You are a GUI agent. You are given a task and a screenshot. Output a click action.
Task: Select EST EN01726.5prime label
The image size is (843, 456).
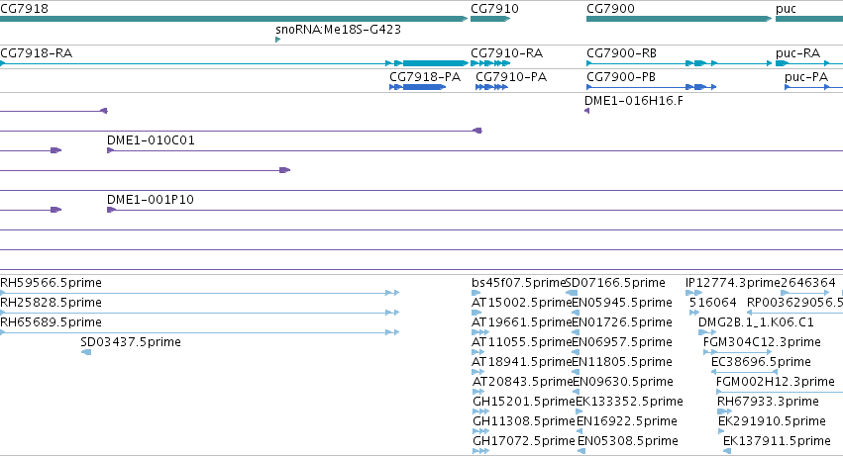pyautogui.click(x=622, y=322)
